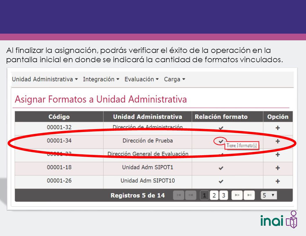Open the Evaluación dropdown menu

coord(141,79)
